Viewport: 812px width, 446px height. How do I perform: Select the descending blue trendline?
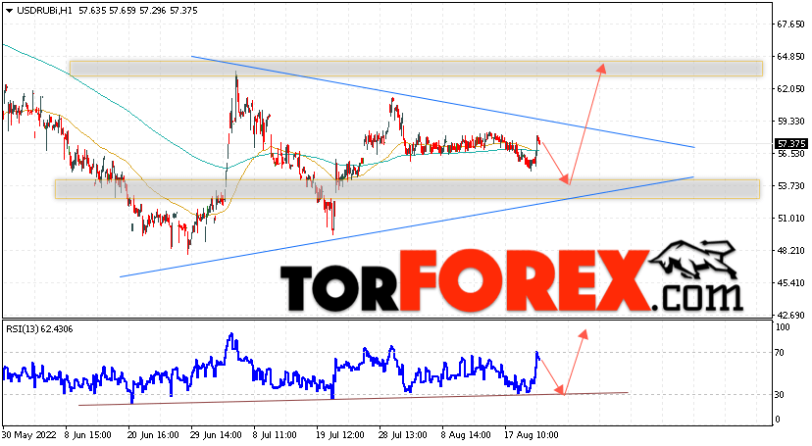[x=442, y=102]
